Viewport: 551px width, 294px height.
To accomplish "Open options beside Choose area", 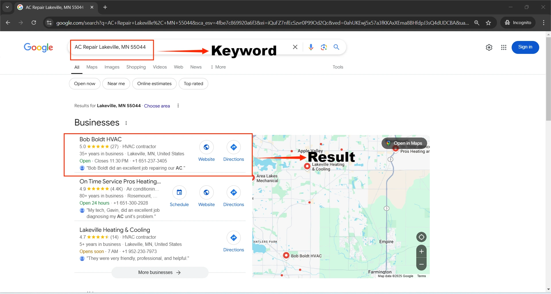I will (178, 106).
